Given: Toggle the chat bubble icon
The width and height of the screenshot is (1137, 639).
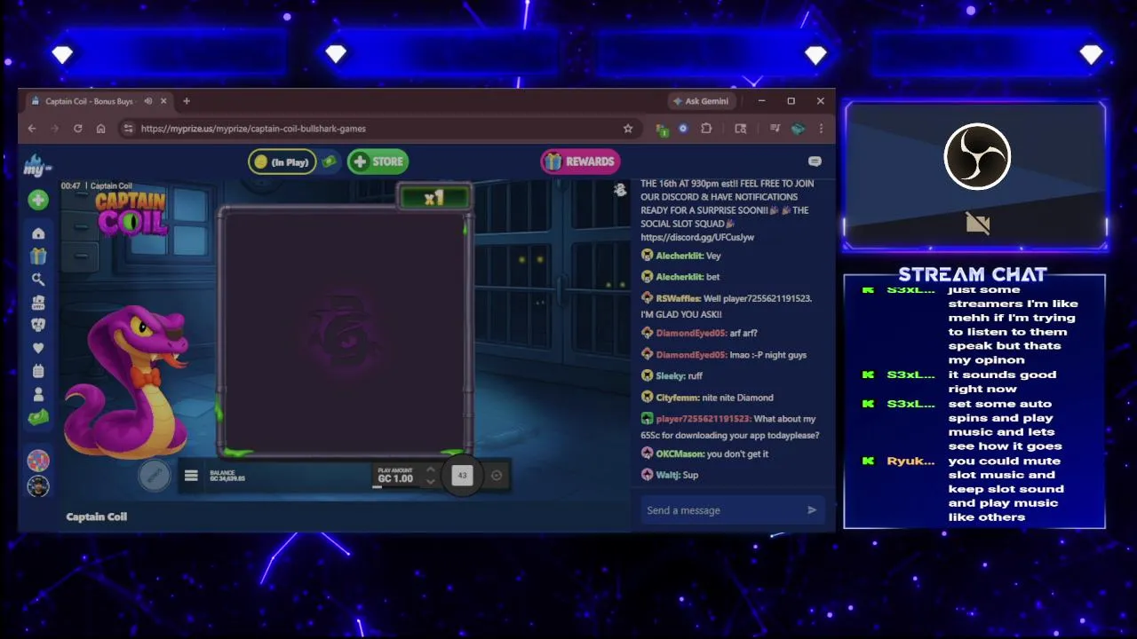Looking at the screenshot, I should [815, 162].
